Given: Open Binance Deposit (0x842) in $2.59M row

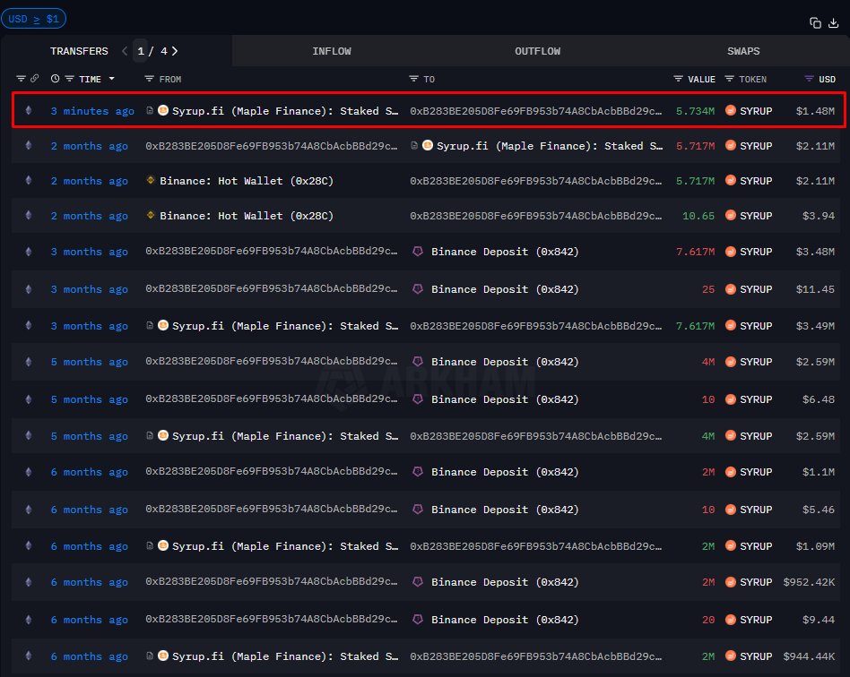Looking at the screenshot, I should [505, 361].
